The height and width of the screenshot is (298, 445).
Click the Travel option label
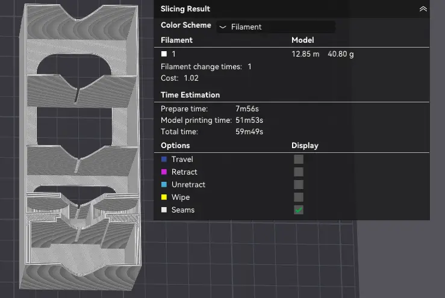point(182,159)
